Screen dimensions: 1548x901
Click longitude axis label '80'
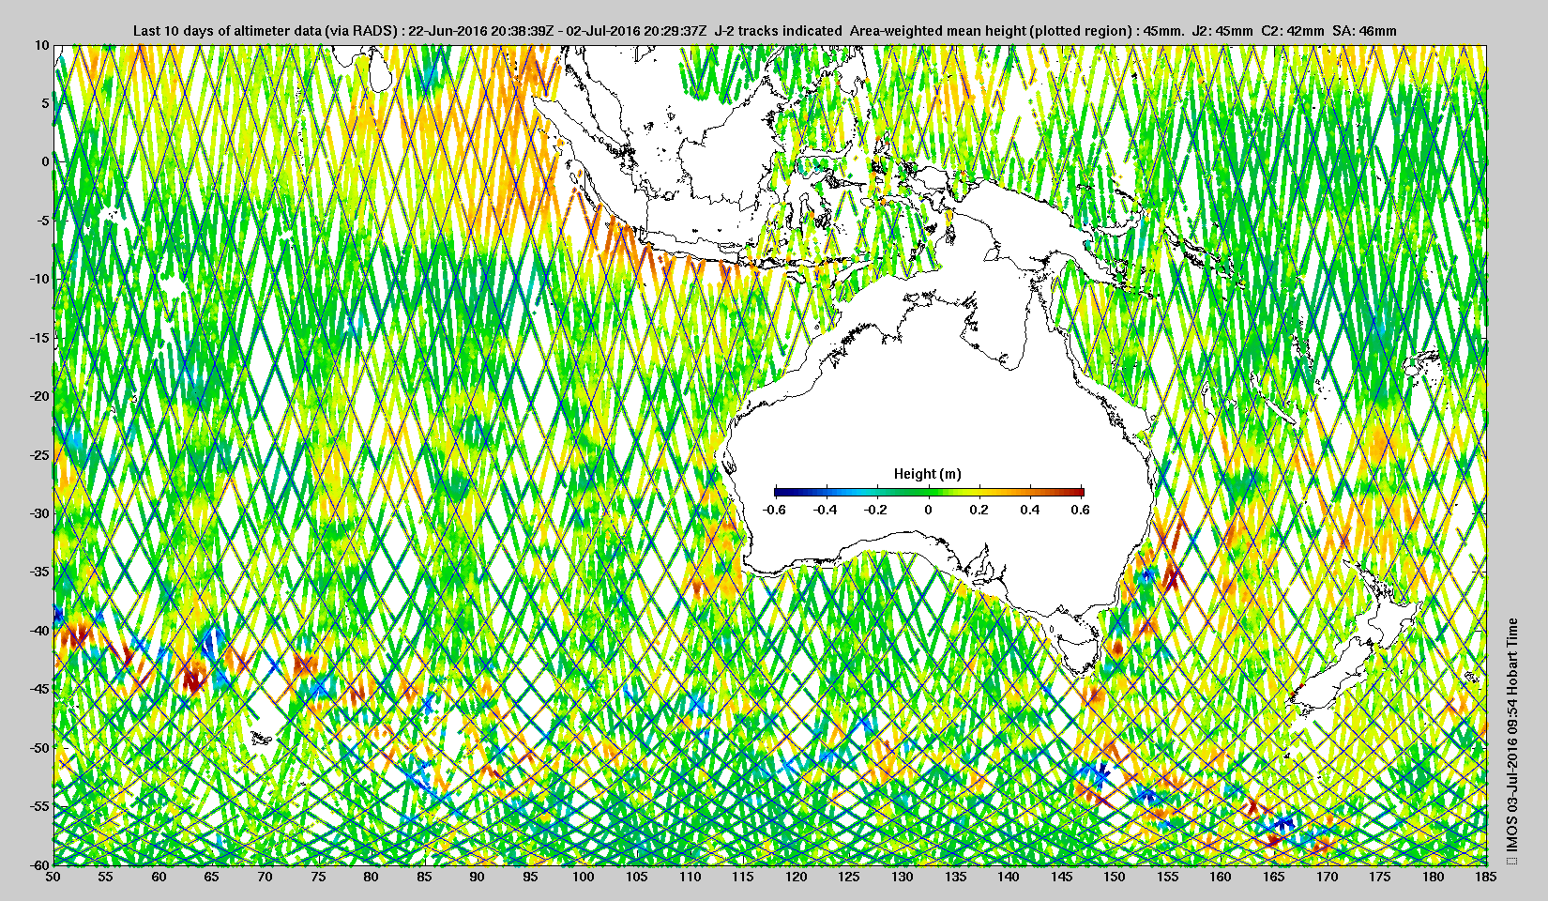[372, 877]
